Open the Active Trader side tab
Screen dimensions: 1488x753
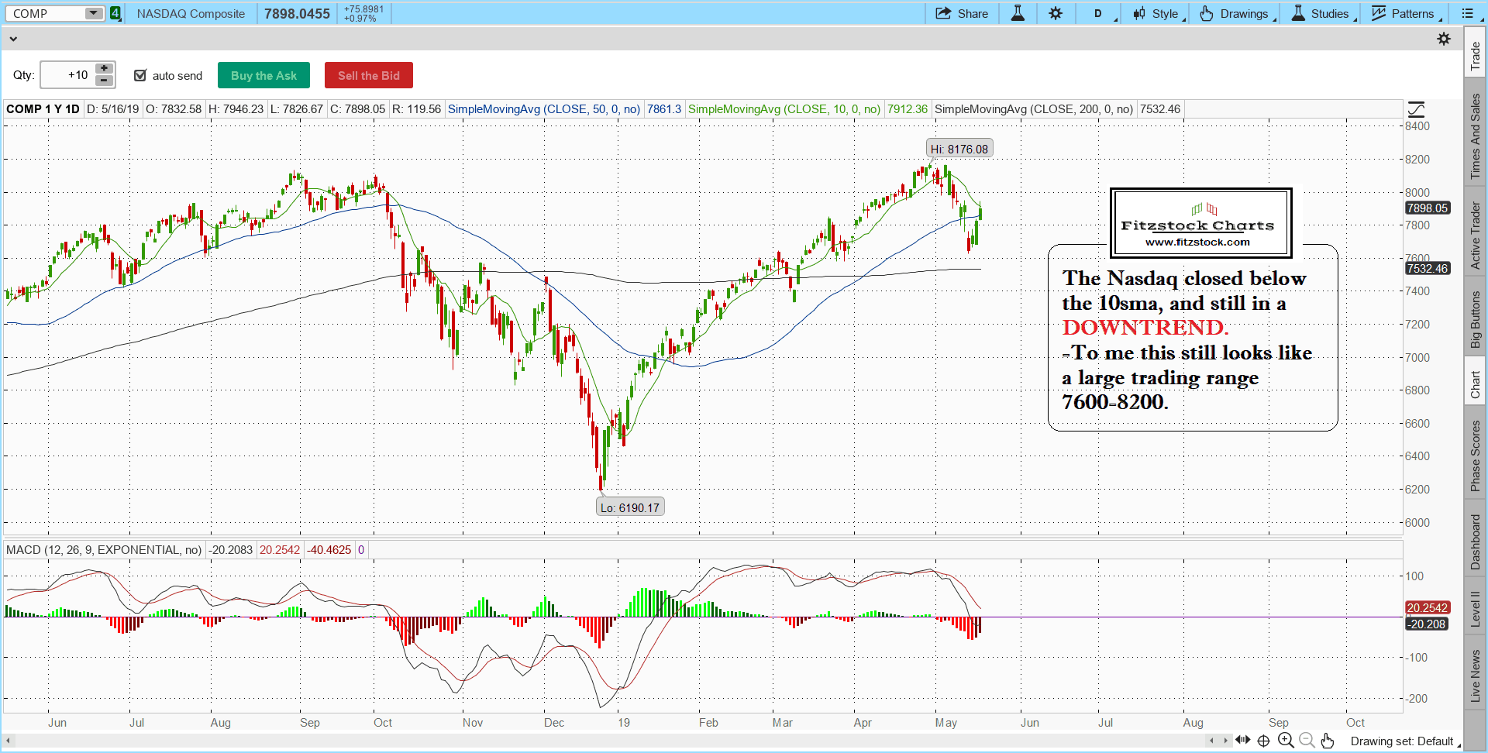click(x=1475, y=236)
